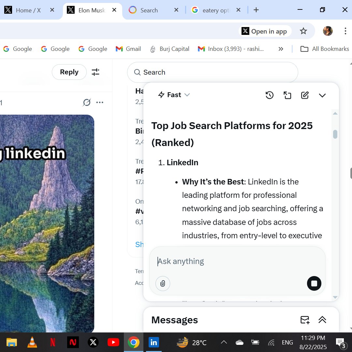Open reply filter settings icon
The height and width of the screenshot is (352, 352).
[x=95, y=72]
